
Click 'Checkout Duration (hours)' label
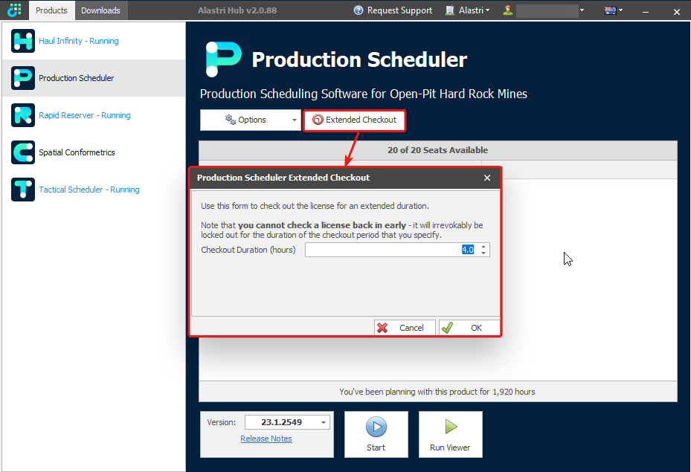(248, 250)
